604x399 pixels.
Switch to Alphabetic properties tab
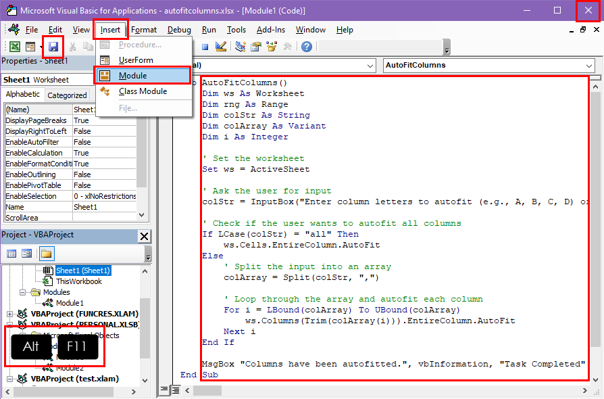point(23,95)
